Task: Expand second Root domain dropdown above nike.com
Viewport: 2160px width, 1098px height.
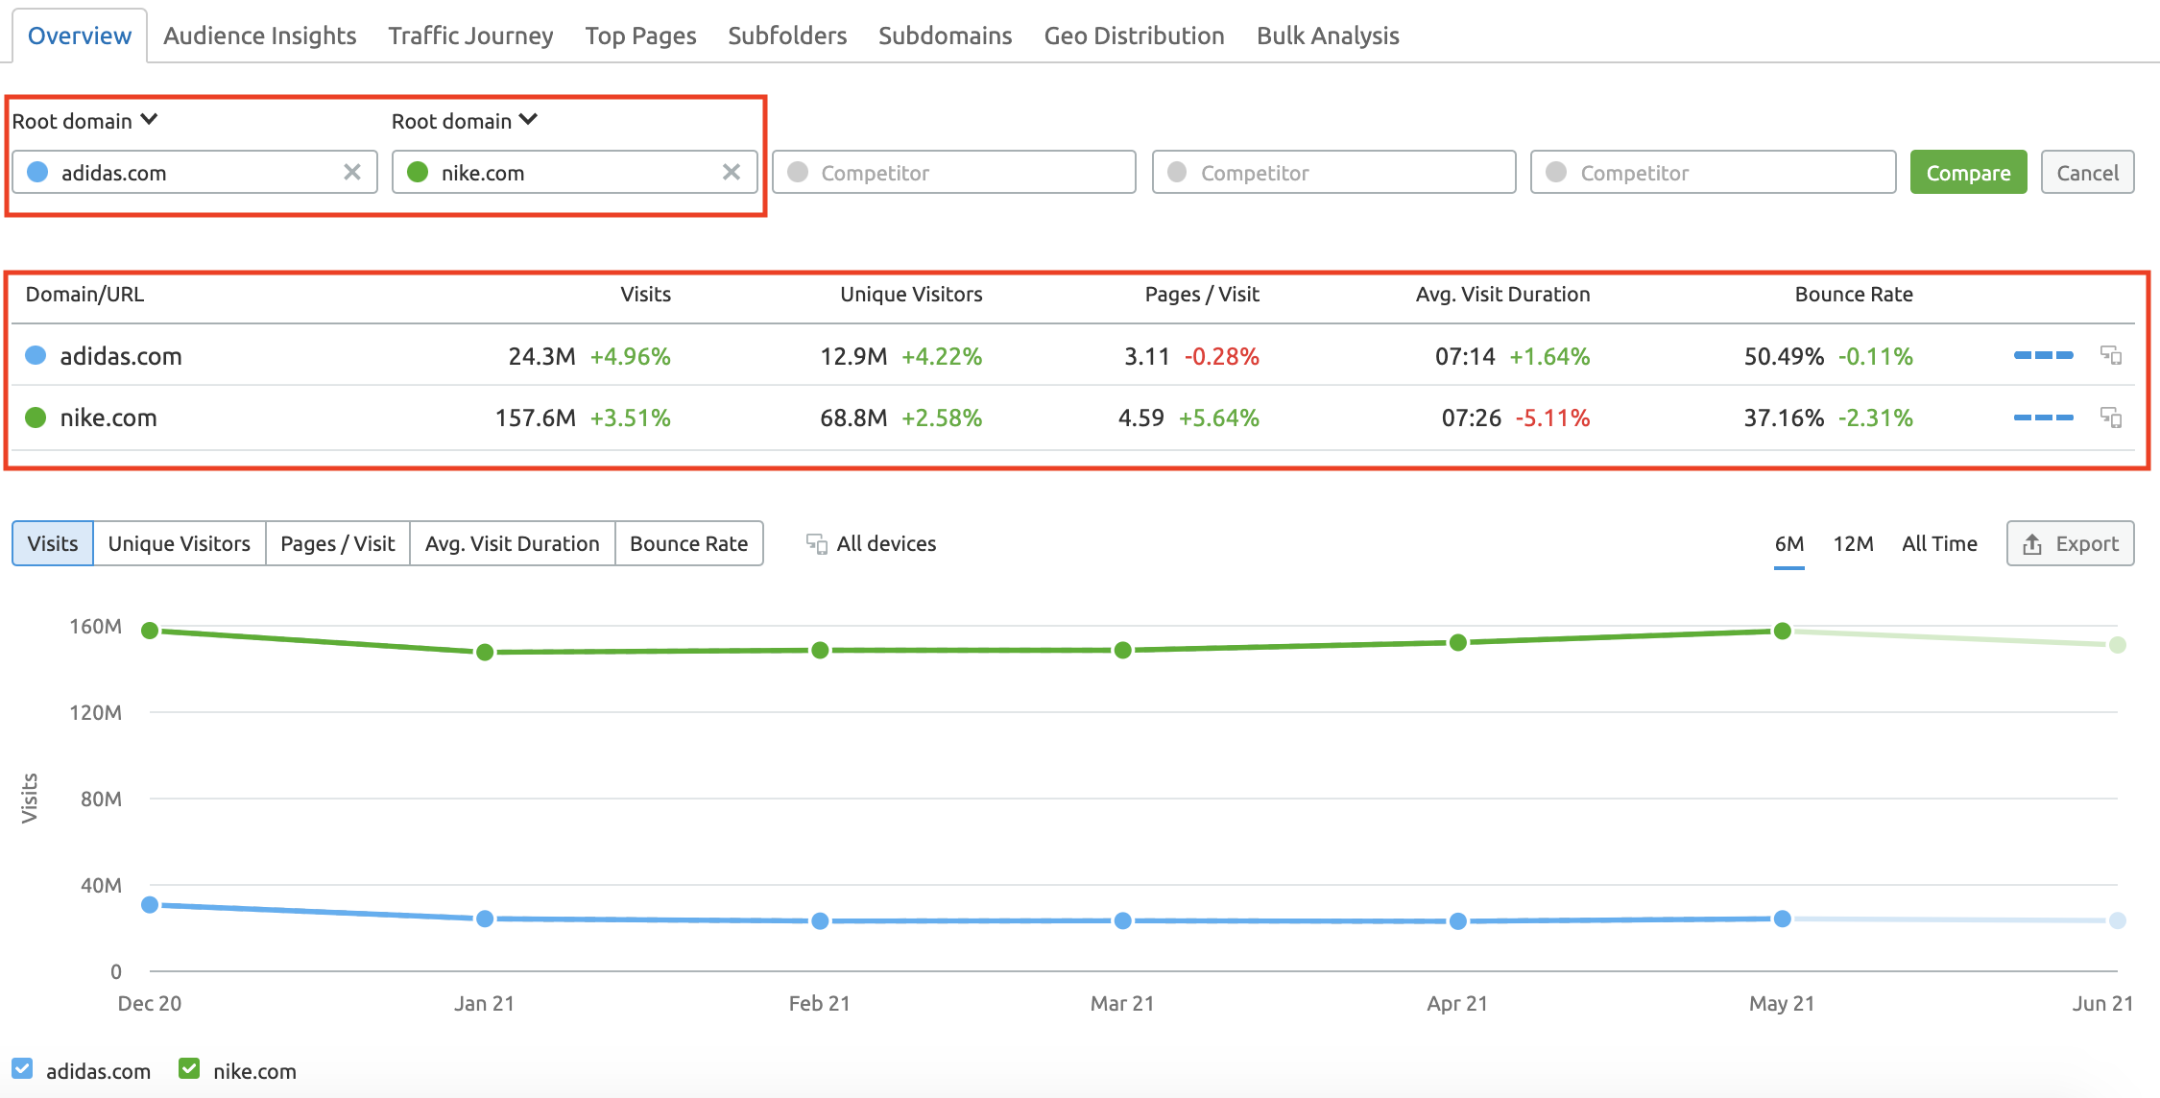Action: click(x=465, y=121)
